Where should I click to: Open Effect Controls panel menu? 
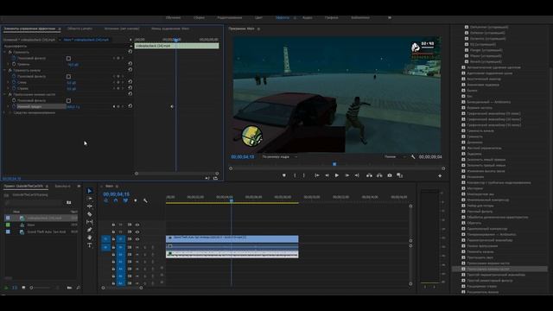point(60,29)
